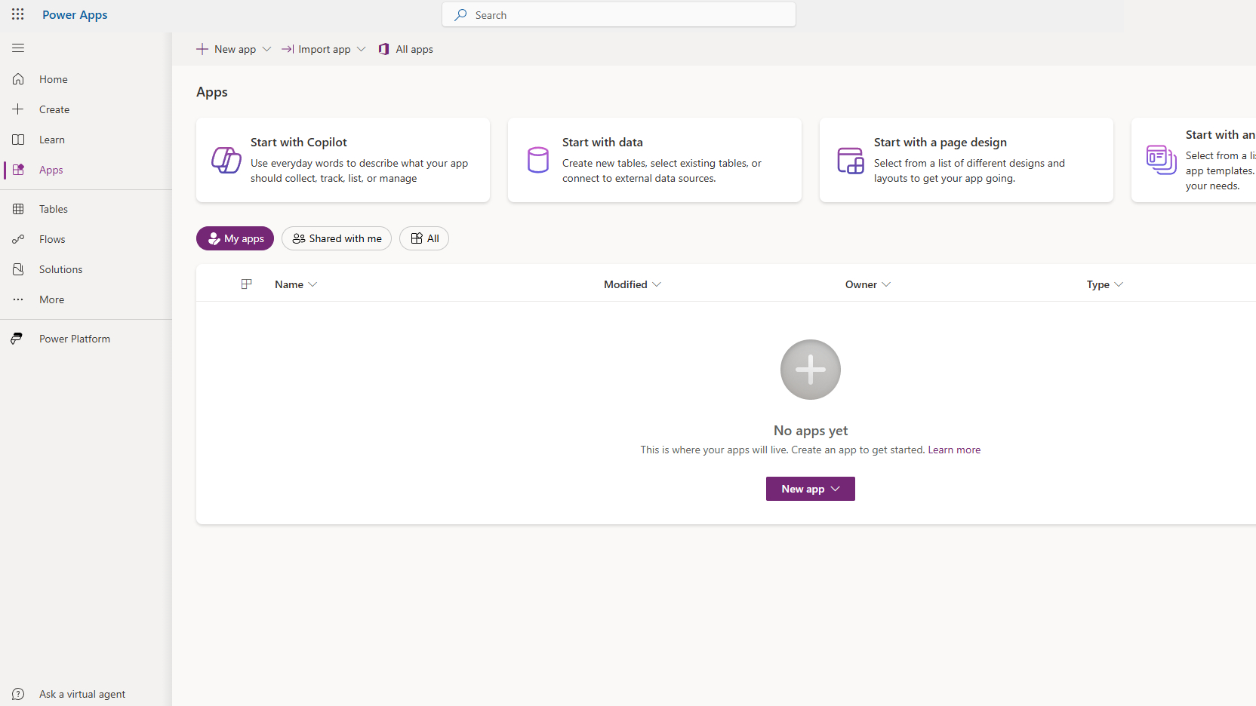The image size is (1256, 706).
Task: Click the Apps icon in sidebar
Action: [18, 170]
